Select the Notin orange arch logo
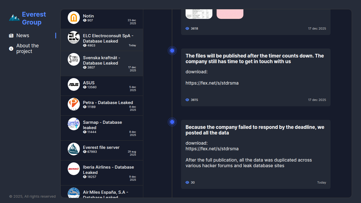Image resolution: width=361 pixels, height=203 pixels. point(74,18)
